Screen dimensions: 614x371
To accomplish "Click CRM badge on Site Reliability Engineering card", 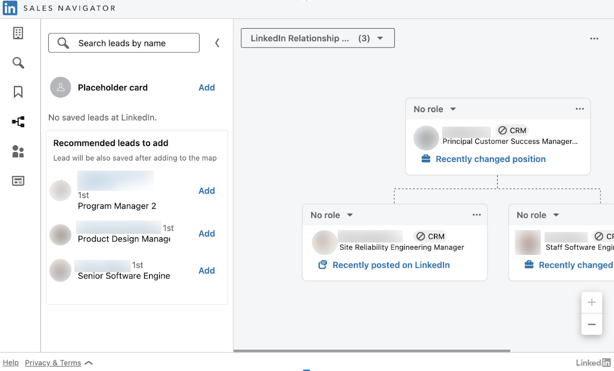I will 430,236.
